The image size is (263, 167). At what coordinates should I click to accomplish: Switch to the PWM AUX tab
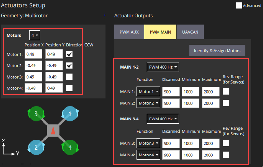tap(129, 32)
